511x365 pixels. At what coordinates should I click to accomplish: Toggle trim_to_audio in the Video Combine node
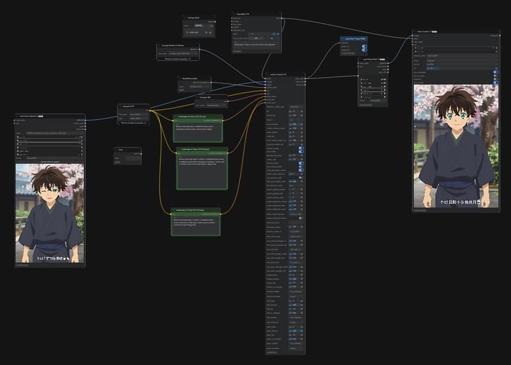pos(496,75)
